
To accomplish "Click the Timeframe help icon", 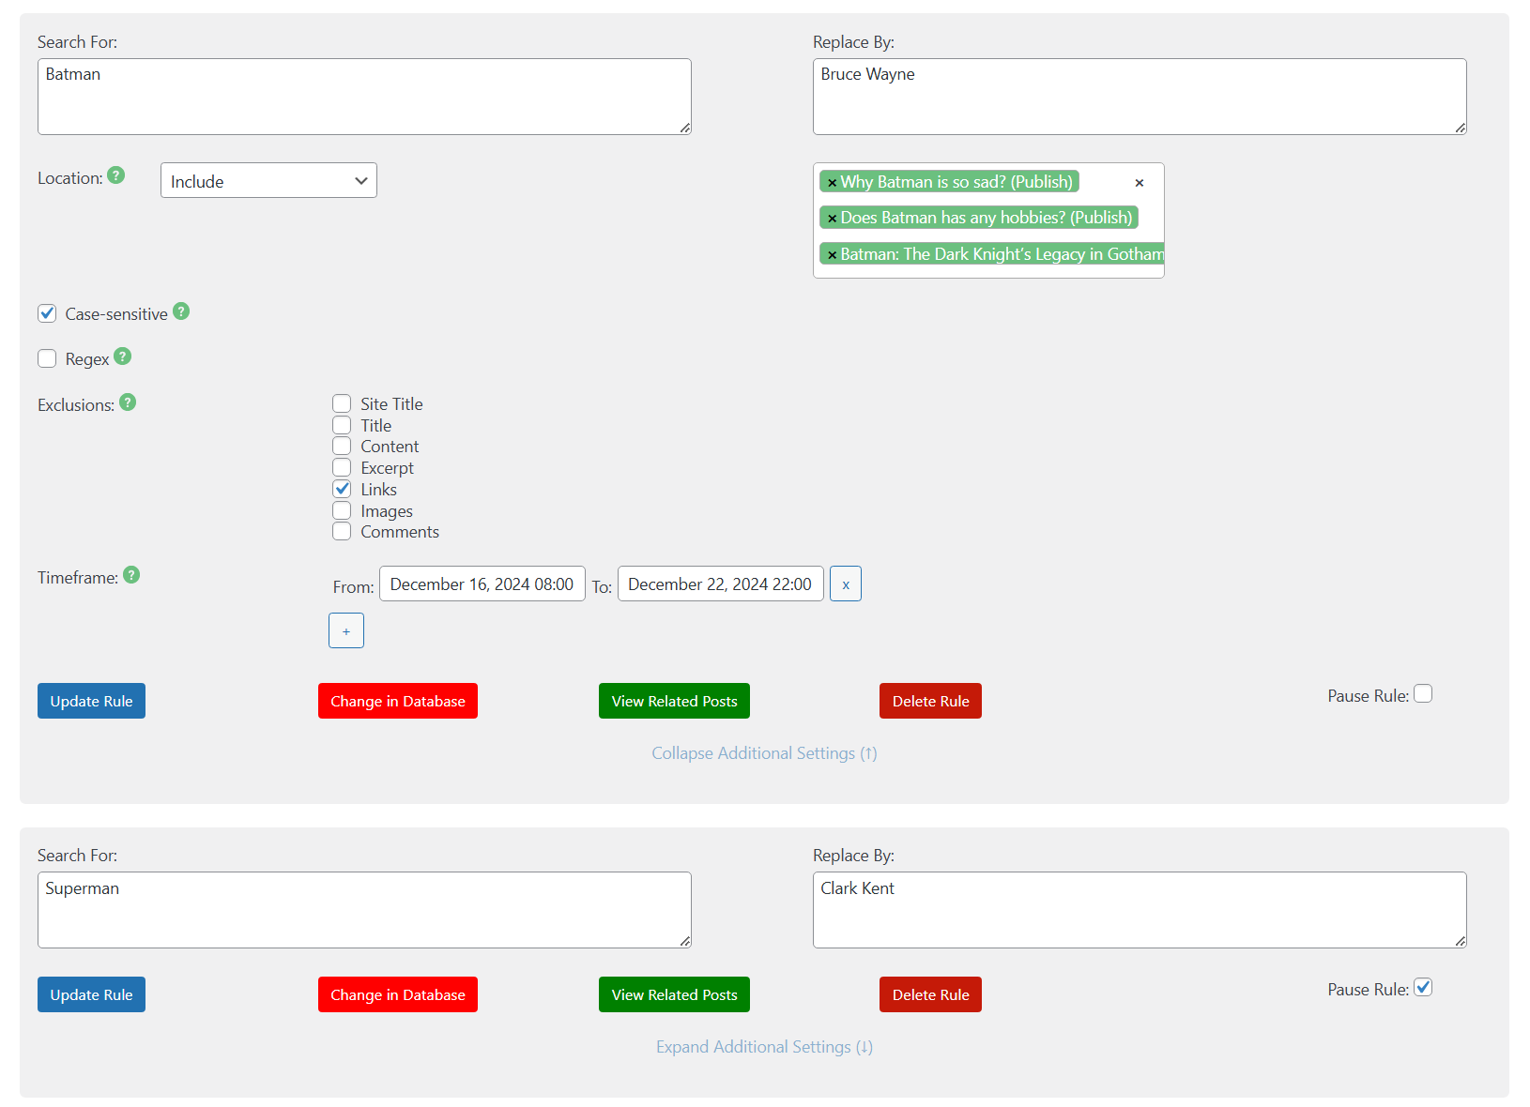I will point(131,575).
